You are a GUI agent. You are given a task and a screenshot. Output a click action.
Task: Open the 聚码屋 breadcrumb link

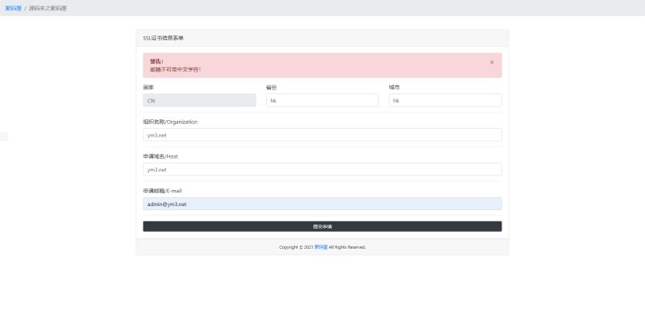pyautogui.click(x=13, y=8)
